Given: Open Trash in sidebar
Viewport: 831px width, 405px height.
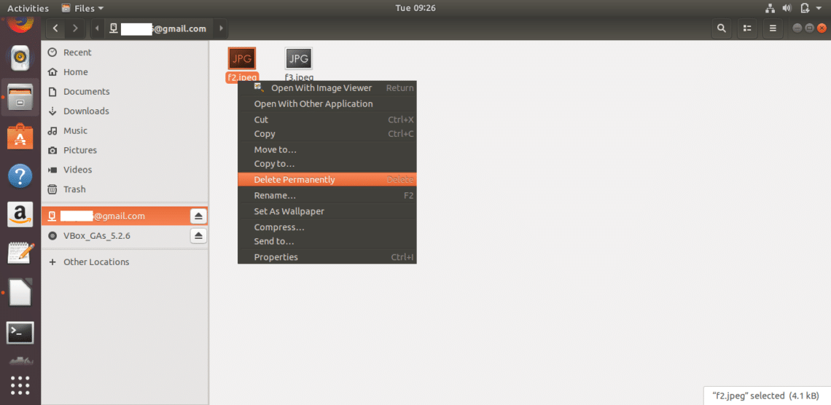Looking at the screenshot, I should [x=125, y=189].
